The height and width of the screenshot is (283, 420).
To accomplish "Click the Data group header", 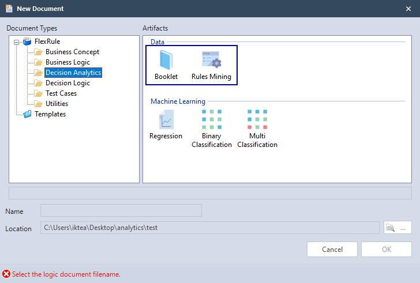I will 157,42.
